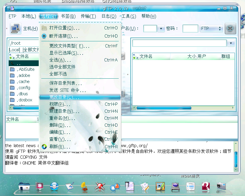Click the sort icon in remote file list header
The image size is (245, 196).
(x=135, y=56)
